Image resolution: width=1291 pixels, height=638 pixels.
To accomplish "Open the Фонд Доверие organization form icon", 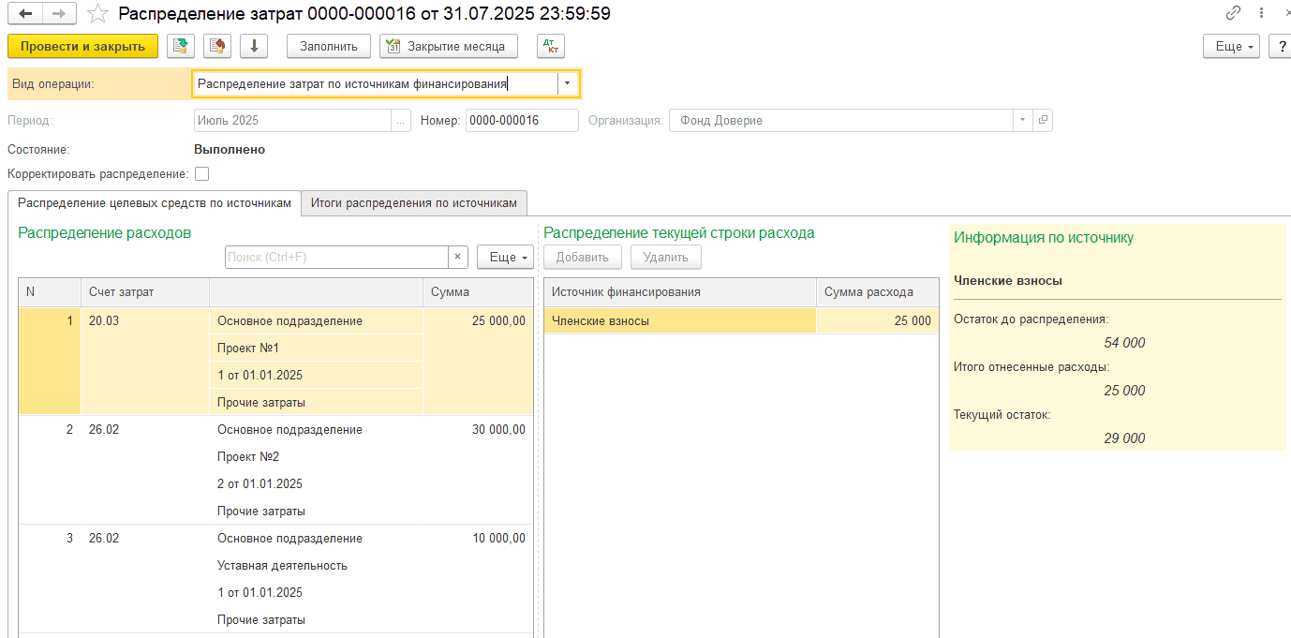I will coord(1043,120).
